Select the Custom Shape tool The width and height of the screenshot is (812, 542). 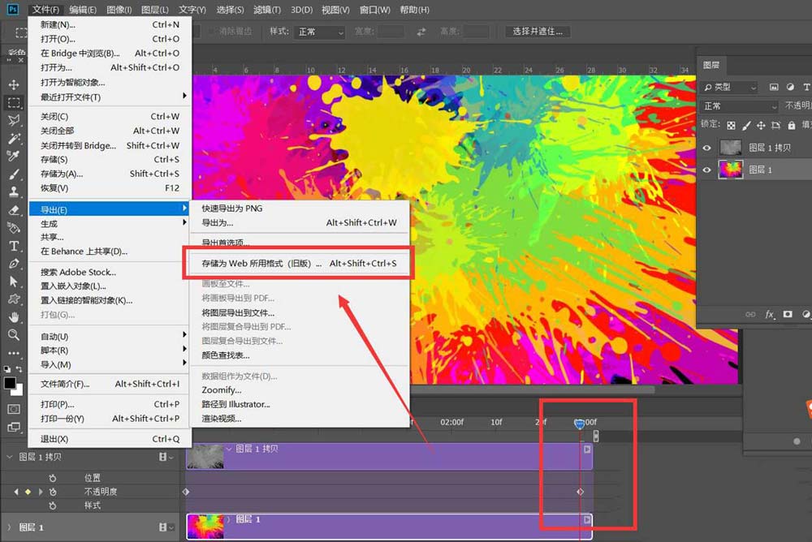pos(14,299)
